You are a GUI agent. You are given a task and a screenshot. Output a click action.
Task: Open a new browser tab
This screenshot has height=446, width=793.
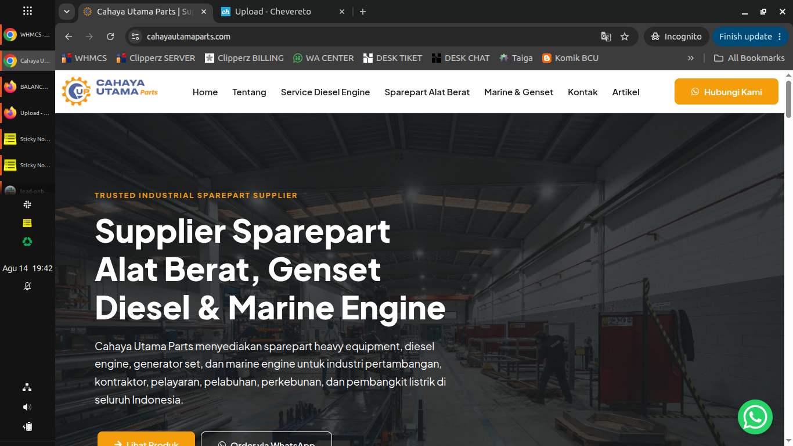click(363, 12)
